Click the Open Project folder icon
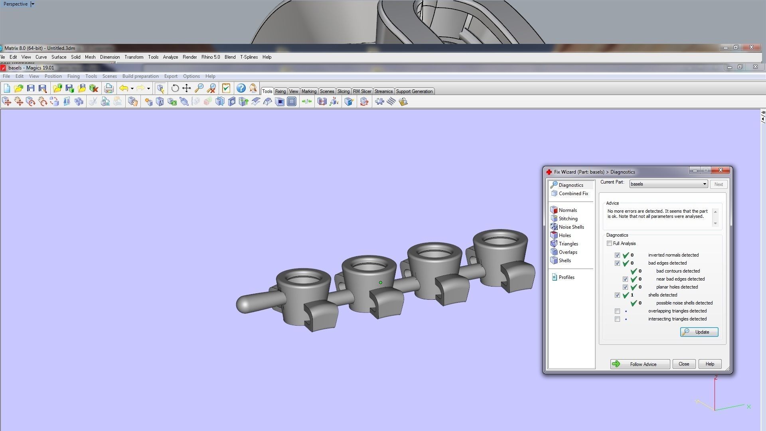The image size is (766, 431). click(x=18, y=88)
